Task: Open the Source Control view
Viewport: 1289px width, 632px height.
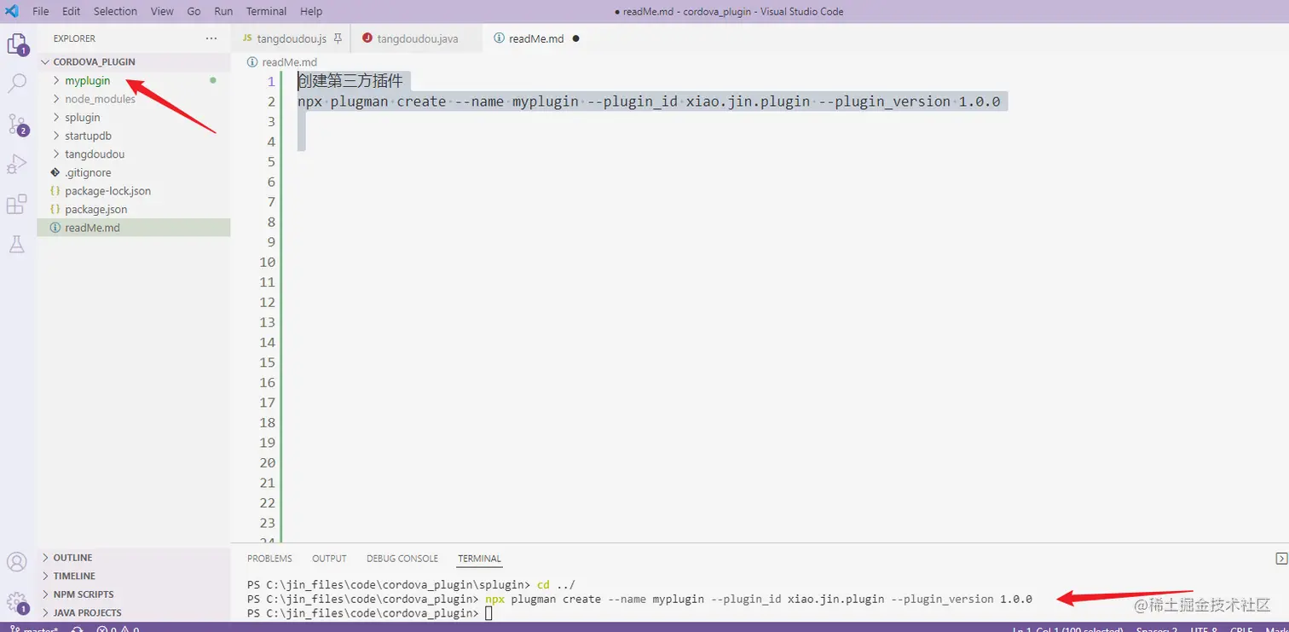Action: [x=17, y=125]
